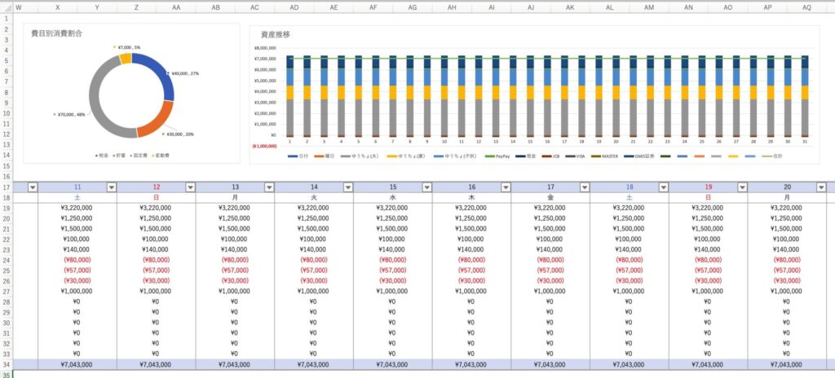Select the orange donut segment labeled ¥30,000, 20%

[152, 118]
